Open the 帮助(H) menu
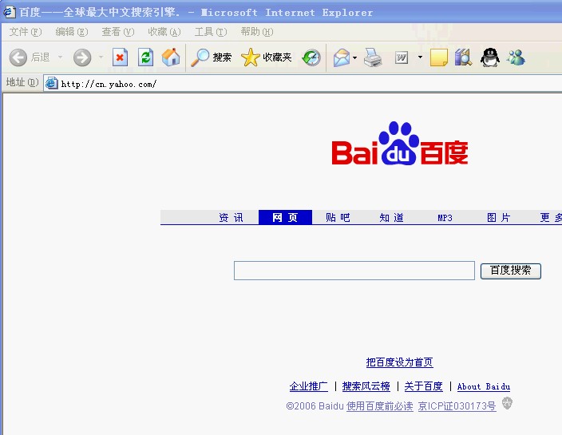The width and height of the screenshot is (562, 435). coord(256,32)
